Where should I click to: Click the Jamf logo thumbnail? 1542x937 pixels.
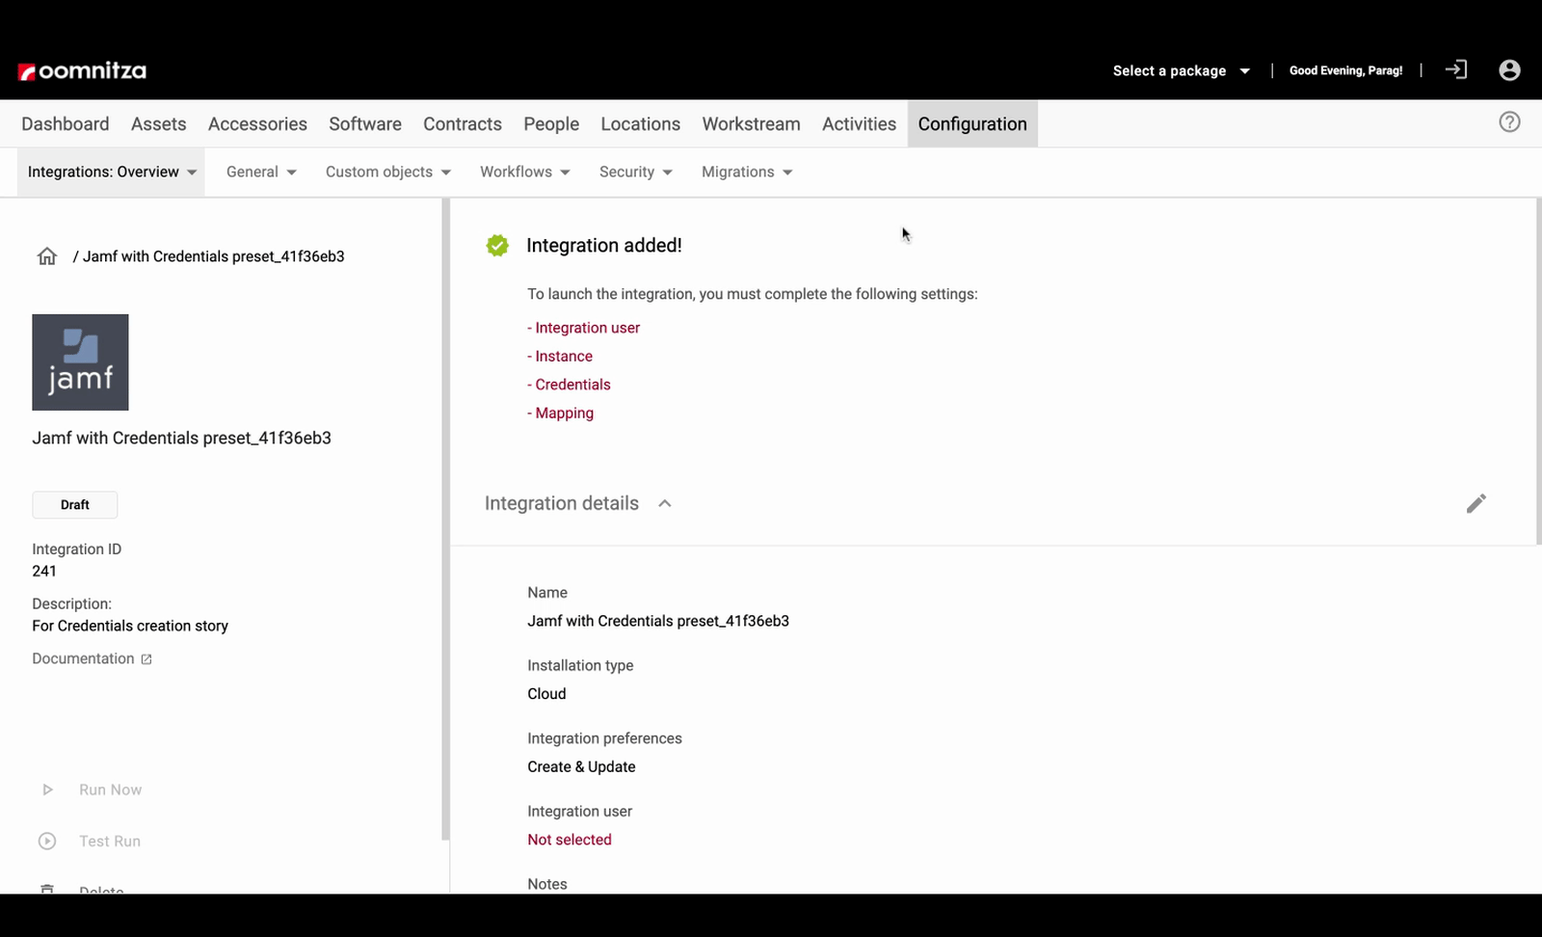(80, 362)
